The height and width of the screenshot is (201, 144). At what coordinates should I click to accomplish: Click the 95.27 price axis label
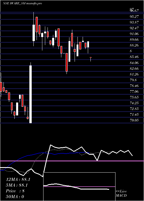[134, 17]
